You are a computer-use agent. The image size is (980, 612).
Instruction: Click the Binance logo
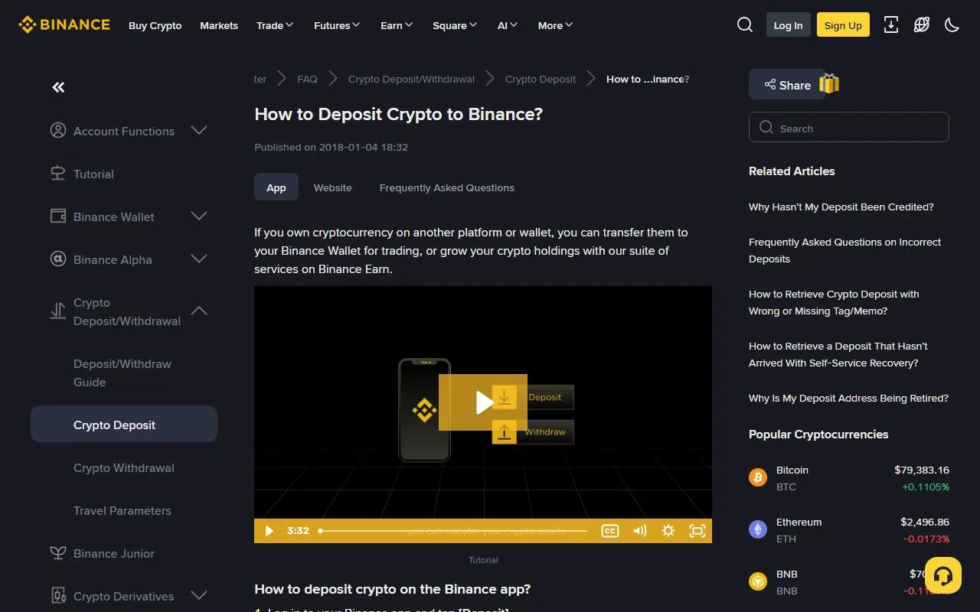click(64, 25)
